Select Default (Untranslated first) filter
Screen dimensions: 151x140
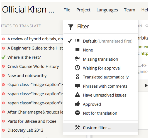tap(101, 41)
